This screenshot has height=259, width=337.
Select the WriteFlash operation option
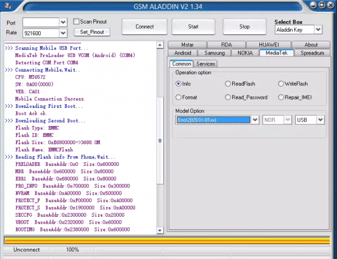pyautogui.click(x=281, y=84)
